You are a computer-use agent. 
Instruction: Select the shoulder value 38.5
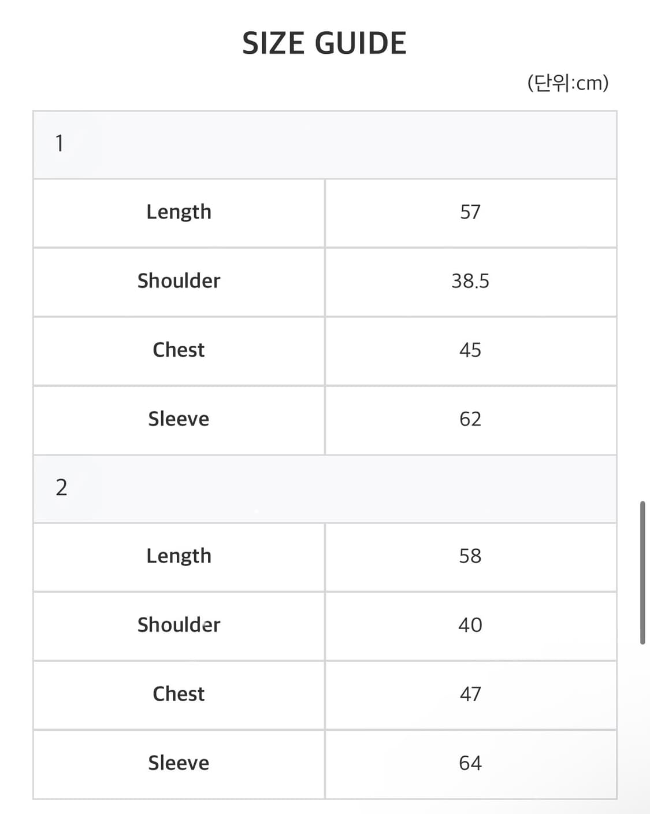470,281
